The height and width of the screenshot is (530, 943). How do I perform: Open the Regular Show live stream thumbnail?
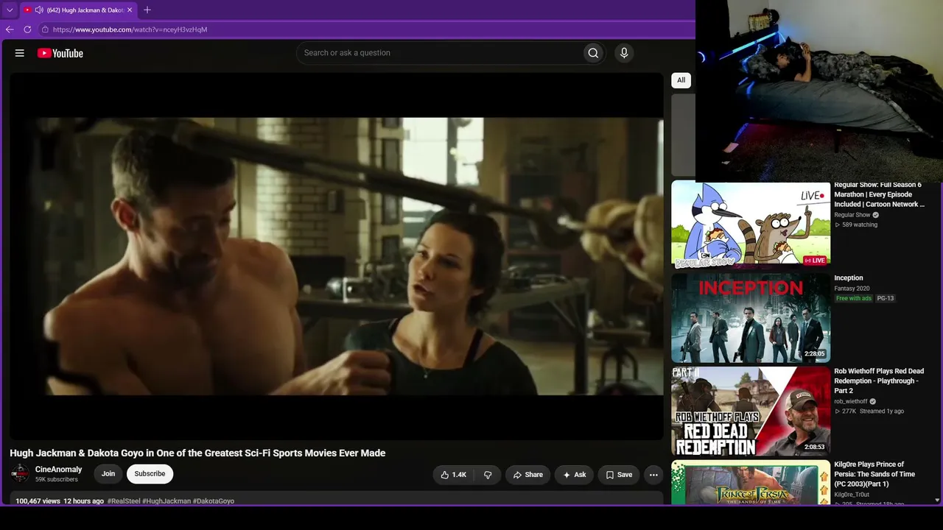(751, 225)
